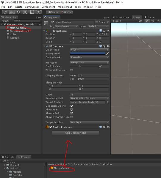Toggle Allow MSAA checkbox
The image size is (161, 178).
click(x=71, y=113)
